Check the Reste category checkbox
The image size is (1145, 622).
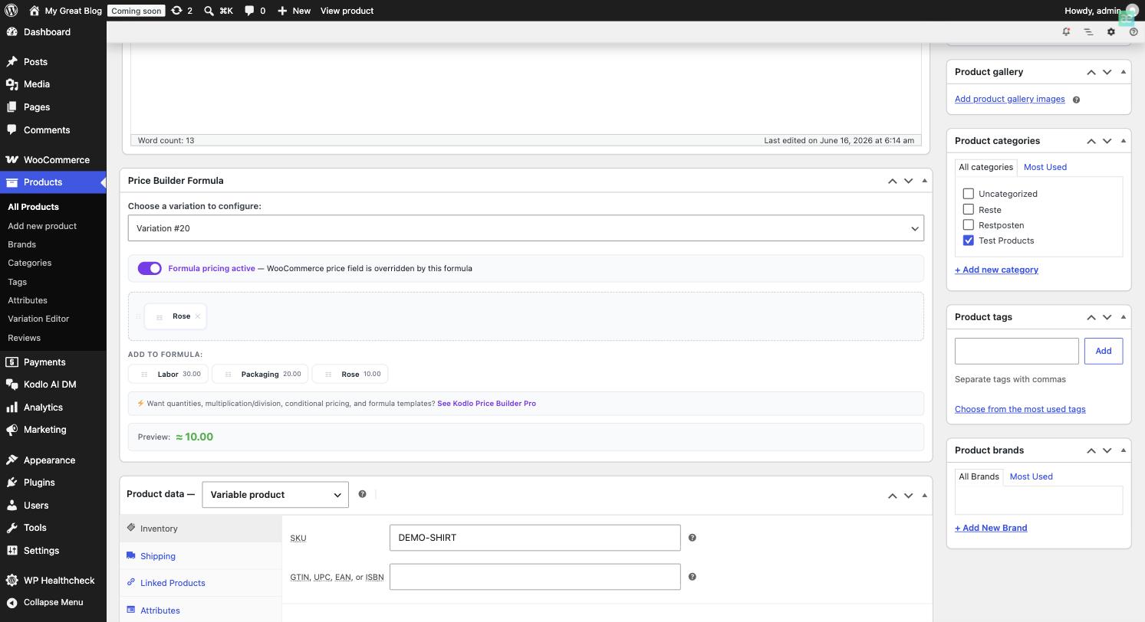(x=969, y=209)
